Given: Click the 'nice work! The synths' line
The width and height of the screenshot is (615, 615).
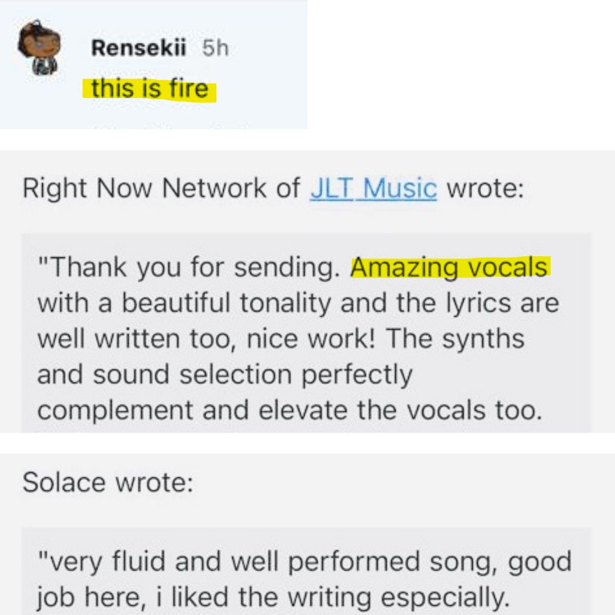Looking at the screenshot, I should pyautogui.click(x=281, y=339).
